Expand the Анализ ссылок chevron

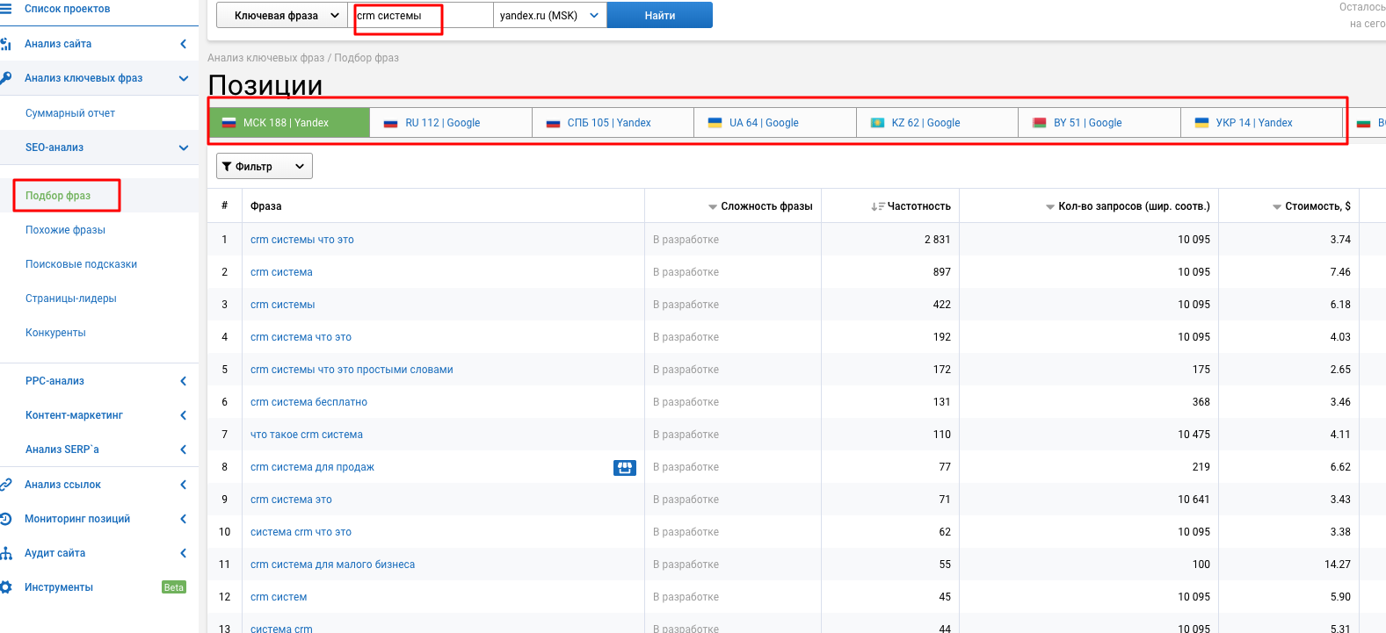click(x=183, y=485)
